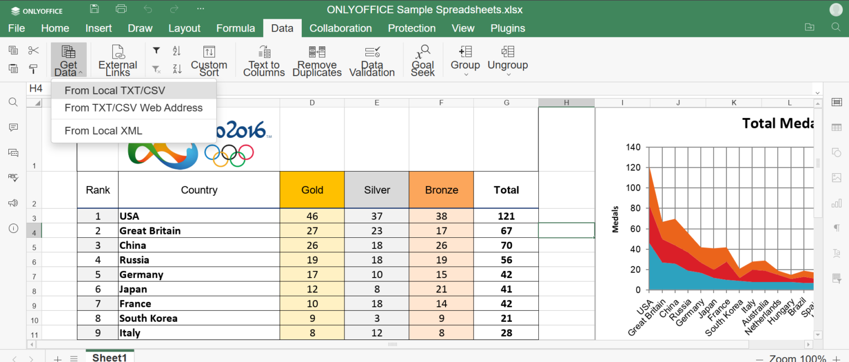849x362 pixels.
Task: Open the Comments panel
Action: (13, 127)
